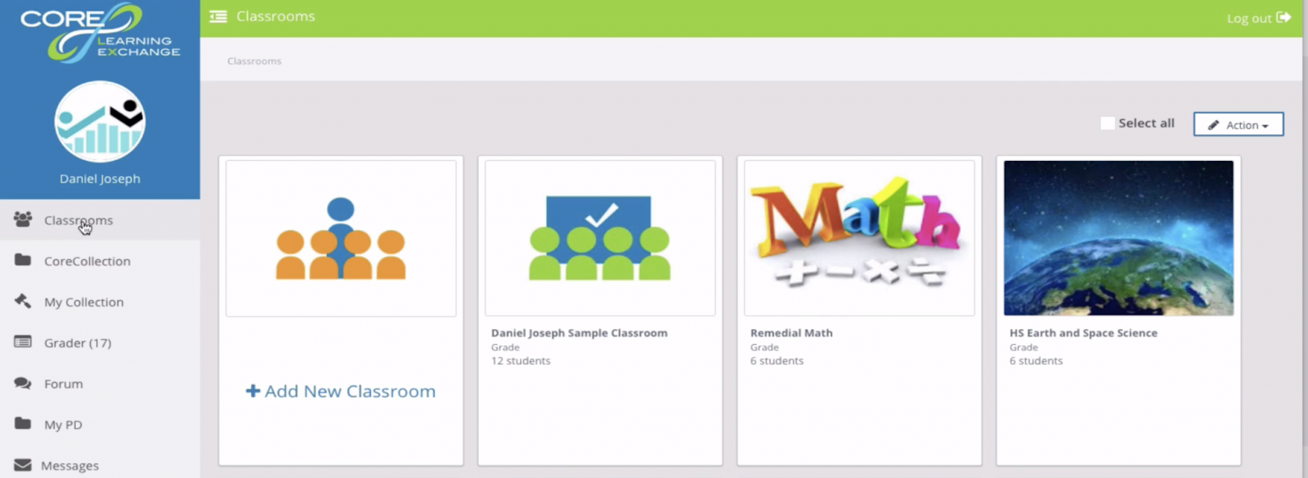Viewport: 1308px width, 478px height.
Task: Toggle the sidebar menu icon in header
Action: coord(218,16)
